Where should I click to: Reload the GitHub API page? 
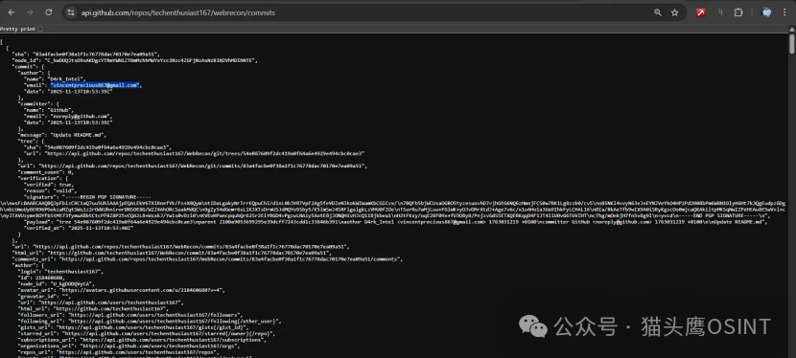(49, 12)
